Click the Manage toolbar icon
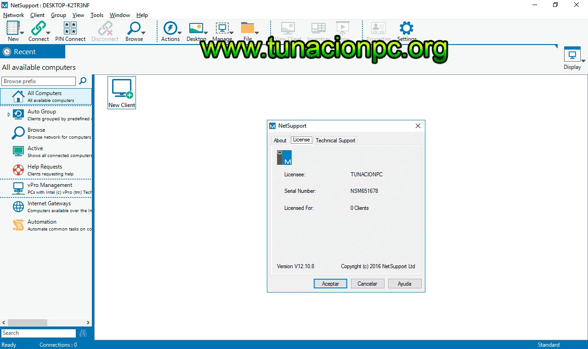This screenshot has height=349, width=588. tap(222, 28)
